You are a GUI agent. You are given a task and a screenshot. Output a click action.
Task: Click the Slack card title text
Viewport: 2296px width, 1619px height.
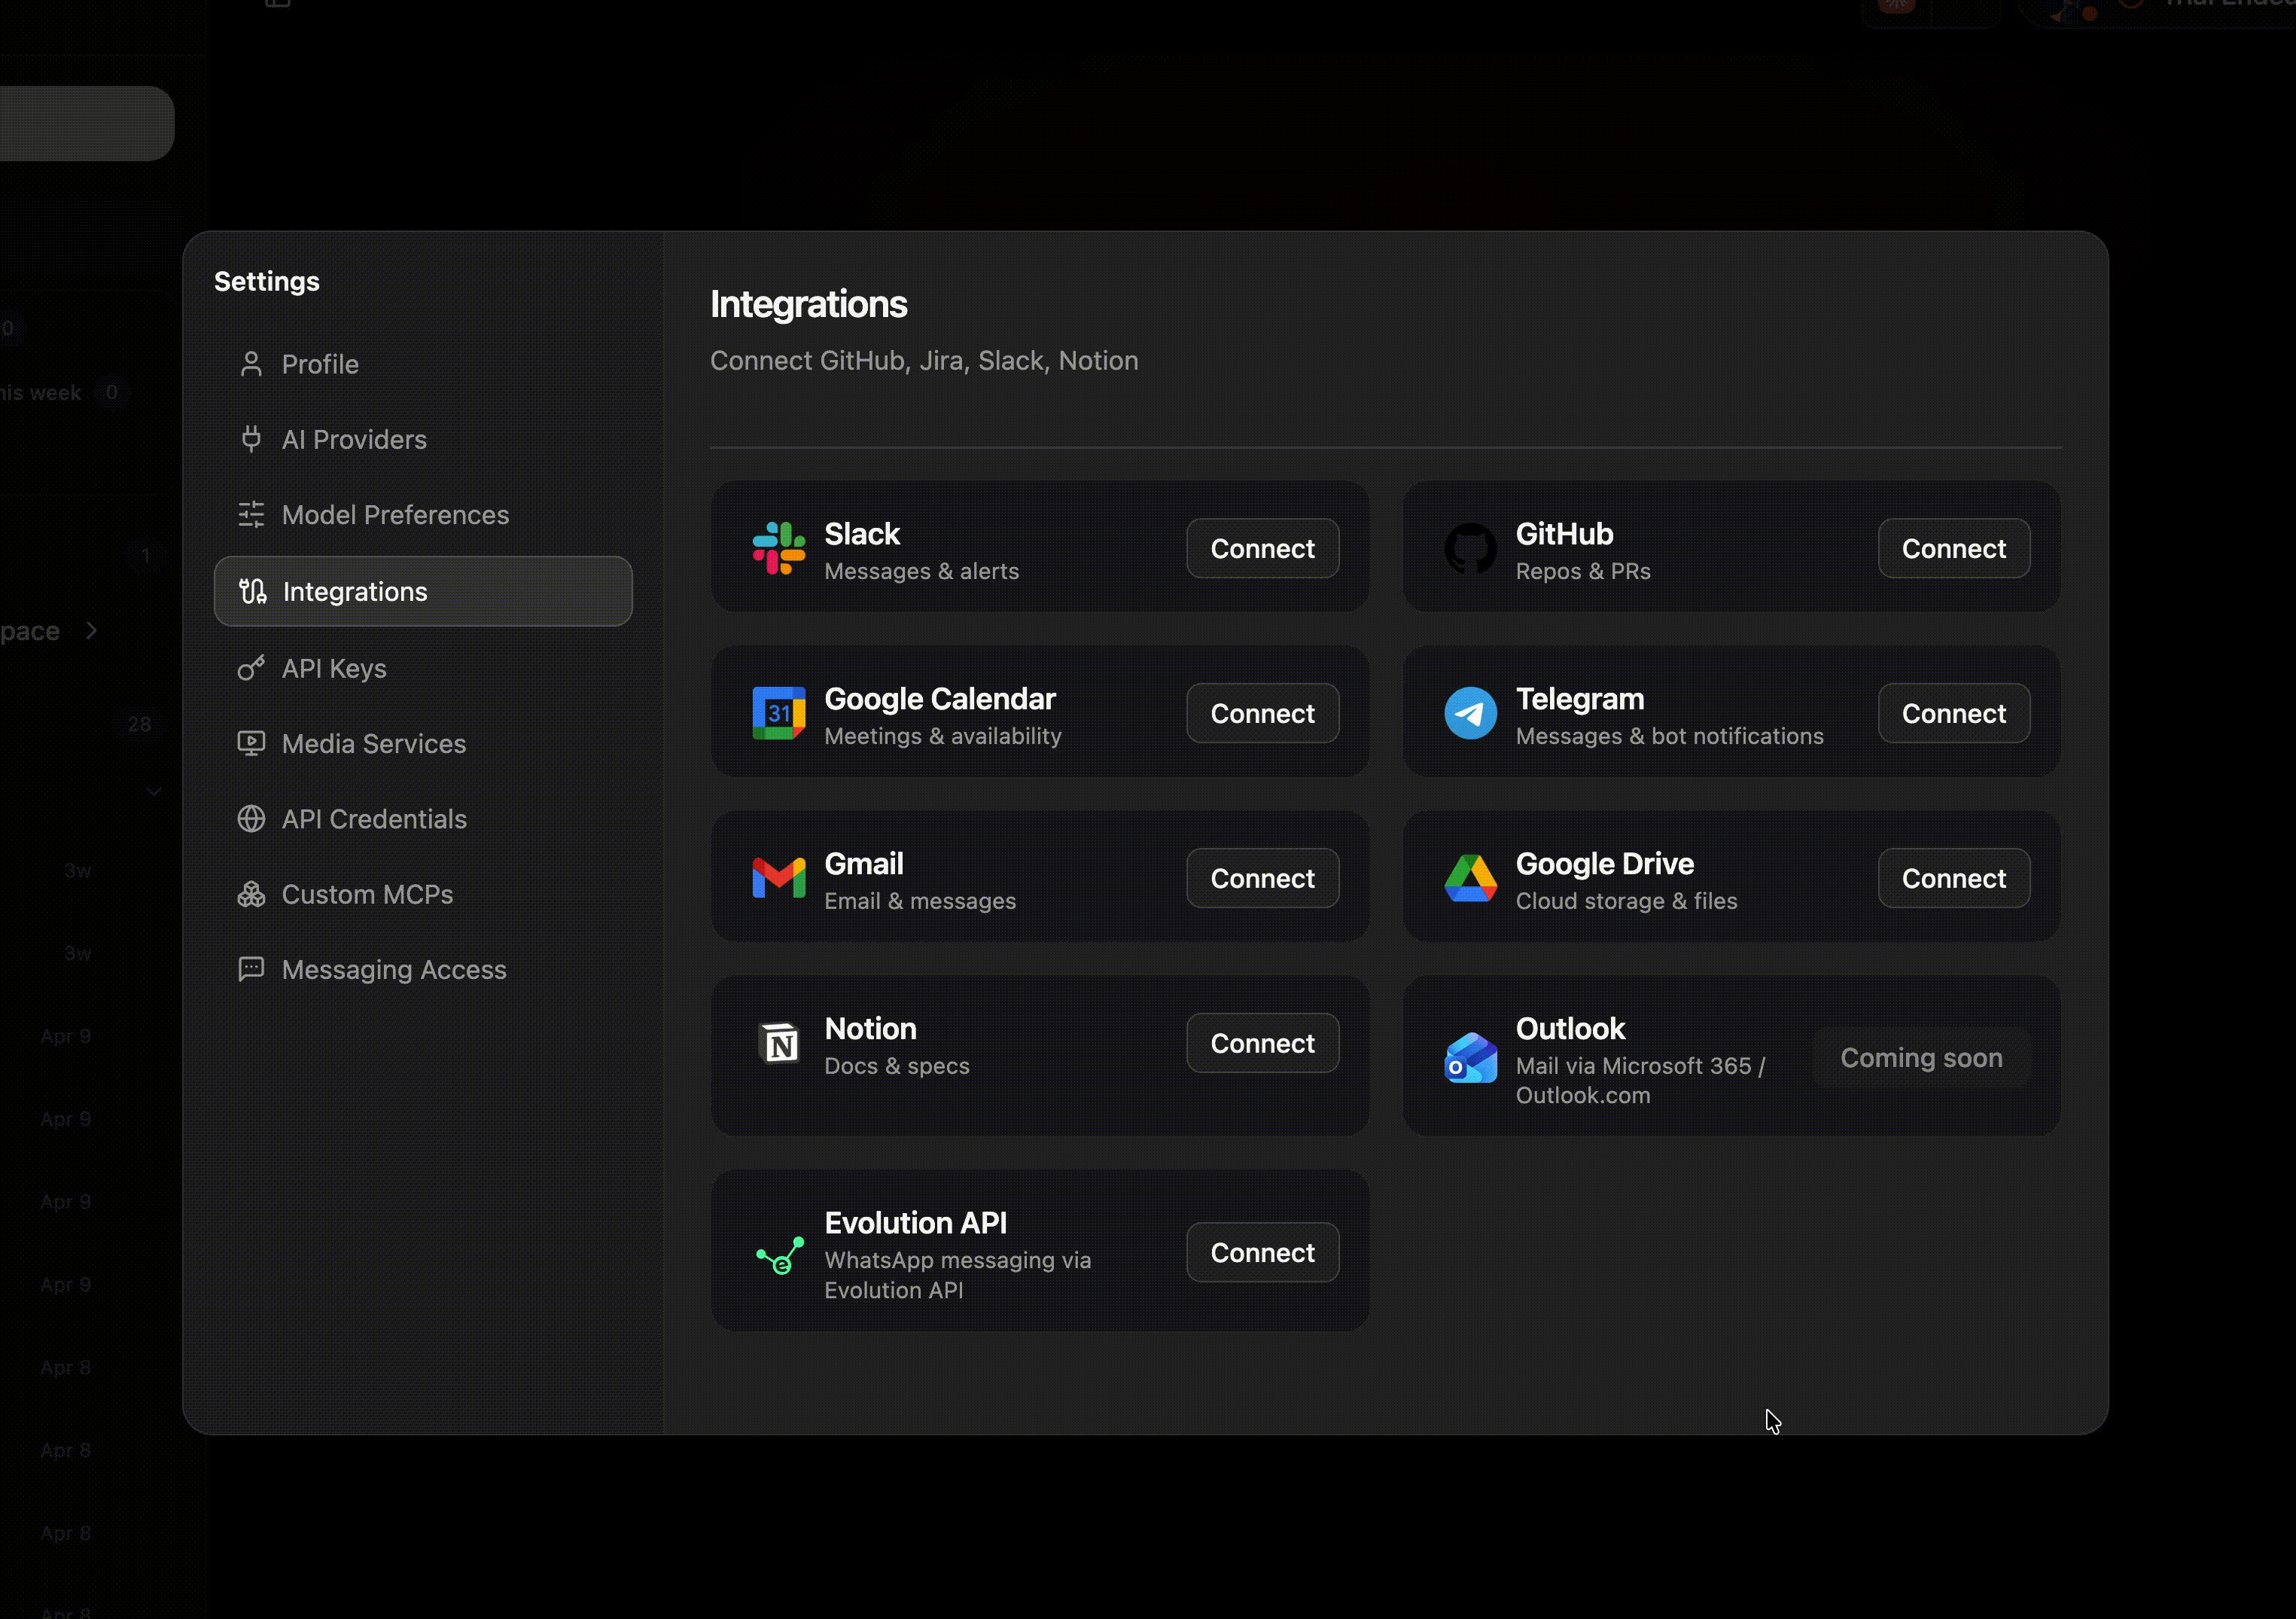click(x=862, y=535)
